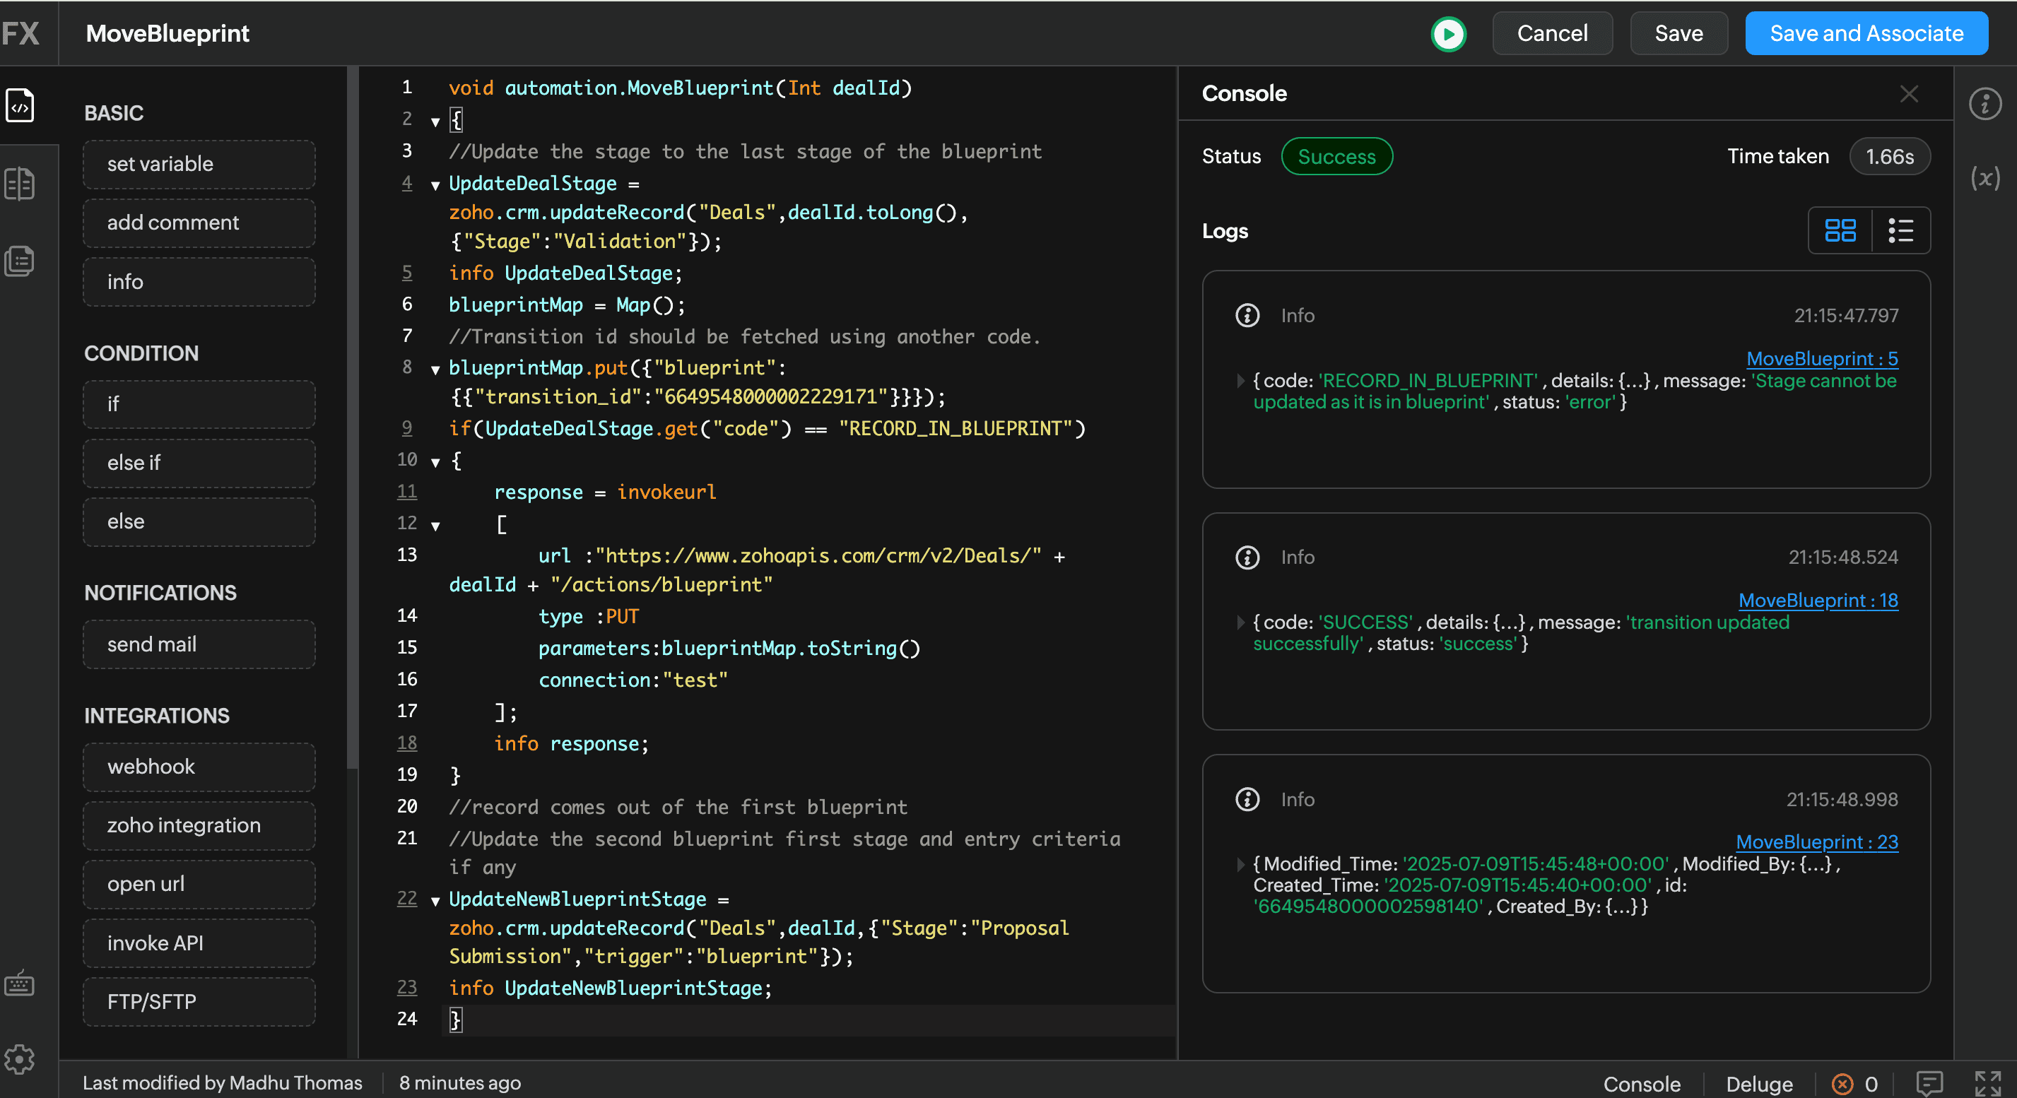Click the info icon at top right
The width and height of the screenshot is (2017, 1098).
click(x=1985, y=103)
